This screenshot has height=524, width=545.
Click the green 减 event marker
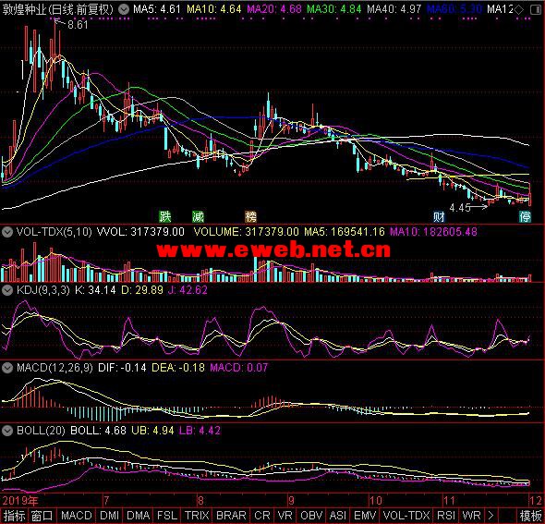tap(198, 216)
